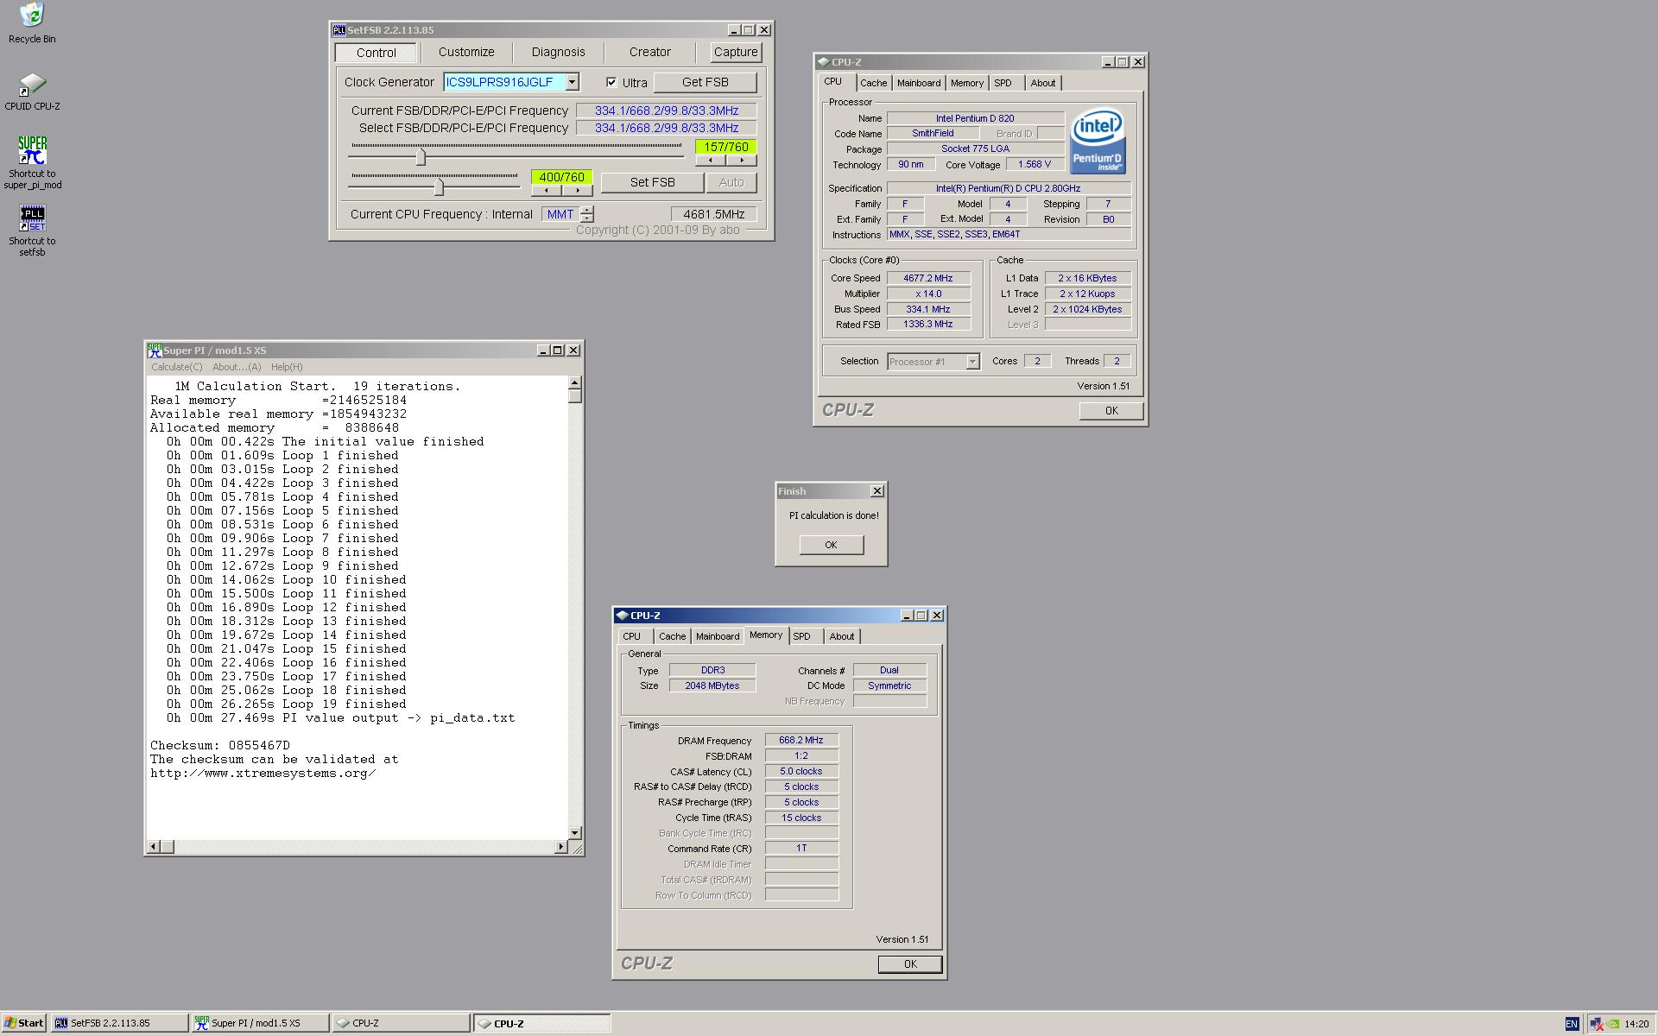Switch to Mainboard tab in upper CPU-Z
The image size is (1658, 1036).
pyautogui.click(x=919, y=84)
